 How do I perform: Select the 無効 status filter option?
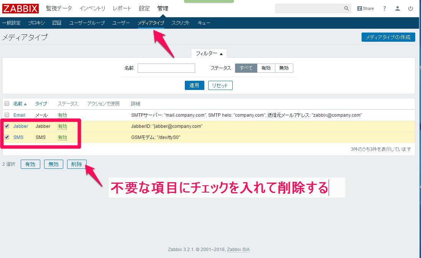(284, 68)
